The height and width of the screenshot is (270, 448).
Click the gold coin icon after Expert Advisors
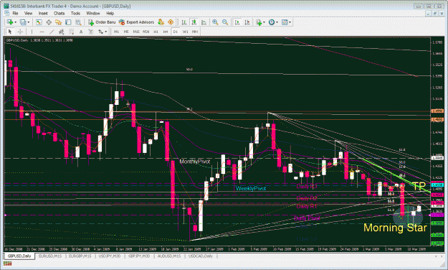pyautogui.click(x=161, y=22)
